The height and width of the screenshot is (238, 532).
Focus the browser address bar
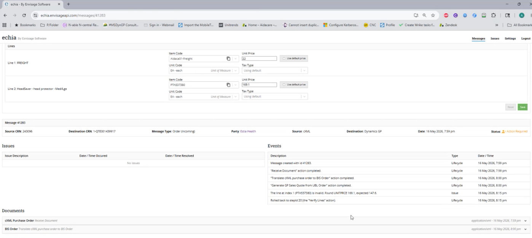[221, 15]
